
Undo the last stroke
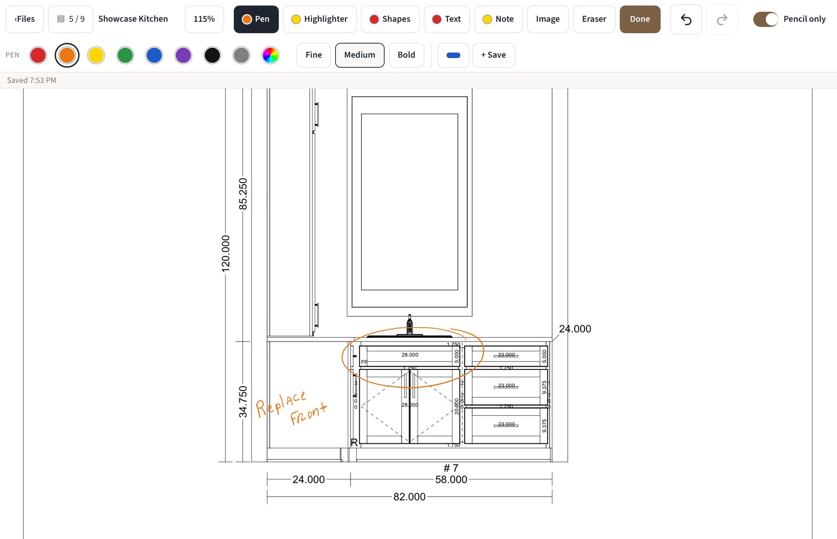click(x=686, y=19)
